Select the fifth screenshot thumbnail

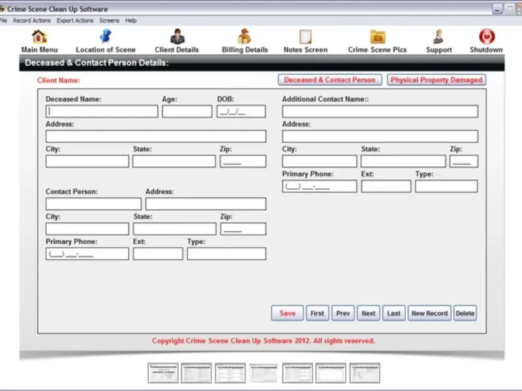point(298,373)
